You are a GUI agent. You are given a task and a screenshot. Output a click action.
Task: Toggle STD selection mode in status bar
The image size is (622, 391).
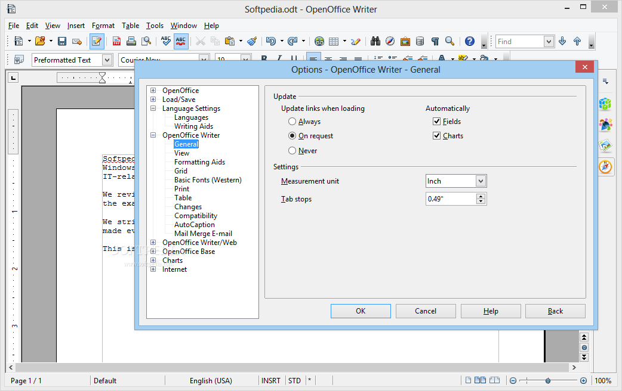[x=294, y=381]
